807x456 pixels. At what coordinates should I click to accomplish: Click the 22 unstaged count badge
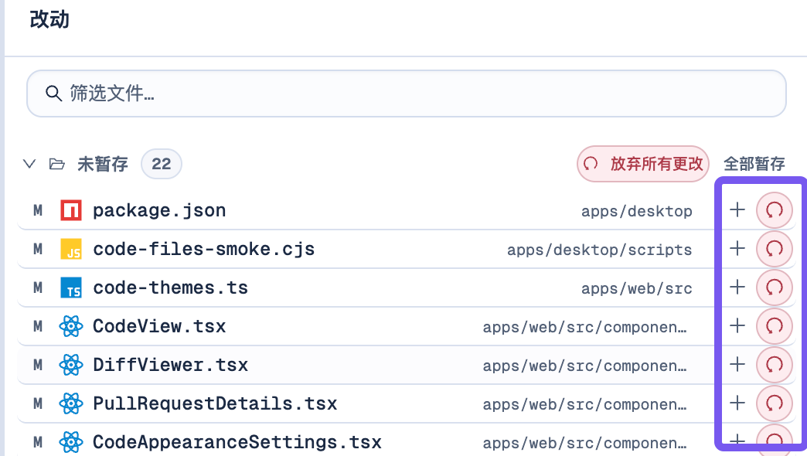161,164
